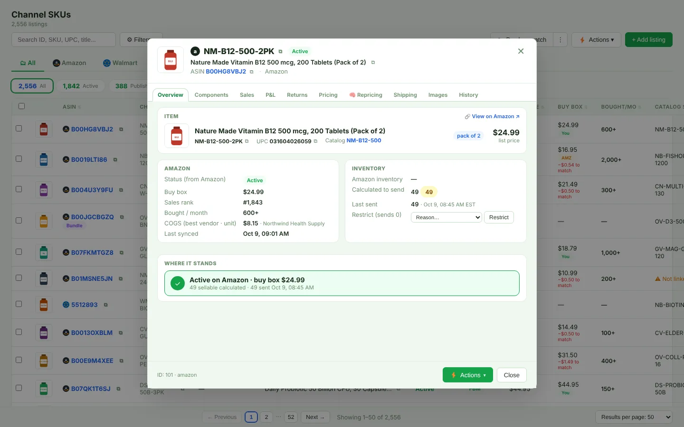Copy icon beside B07FKMTGZ8 row

[122, 253]
